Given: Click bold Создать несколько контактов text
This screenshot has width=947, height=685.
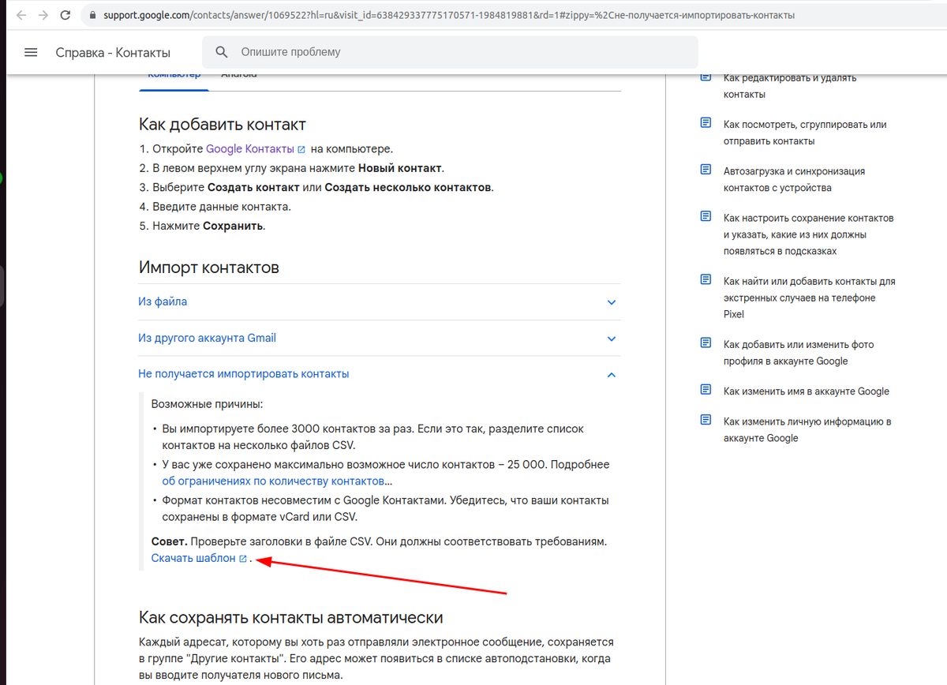Looking at the screenshot, I should [x=408, y=188].
